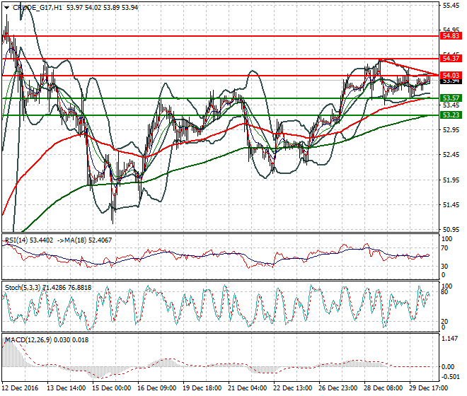
Task: Click the 22 Dec 13:00 time label
Action: click(293, 388)
